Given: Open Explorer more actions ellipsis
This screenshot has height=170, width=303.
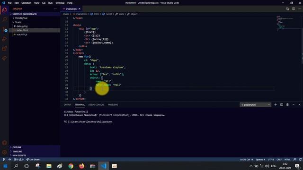Looking at the screenshot, I should point(55,8).
